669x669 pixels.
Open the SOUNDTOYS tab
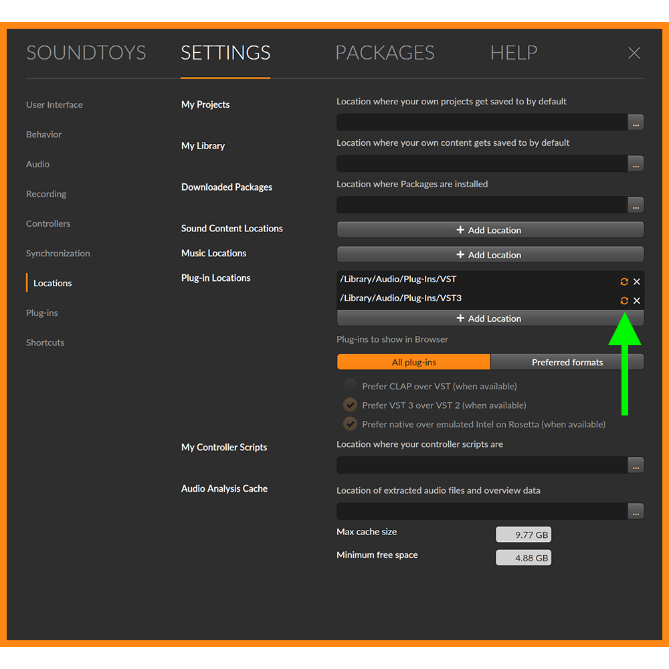click(86, 53)
